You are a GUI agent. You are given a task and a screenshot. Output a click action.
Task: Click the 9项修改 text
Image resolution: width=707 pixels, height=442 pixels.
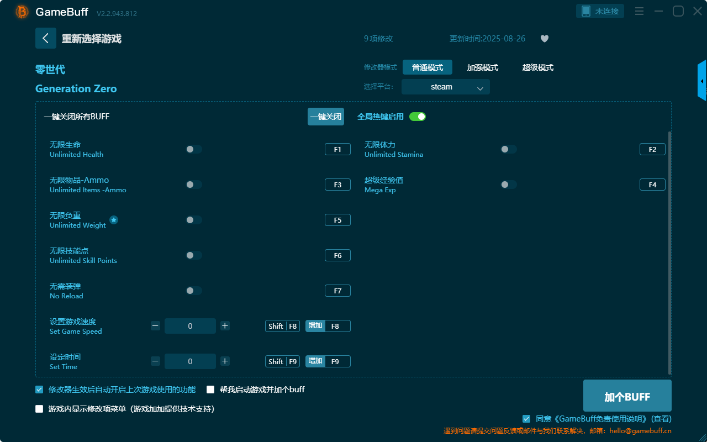(378, 39)
